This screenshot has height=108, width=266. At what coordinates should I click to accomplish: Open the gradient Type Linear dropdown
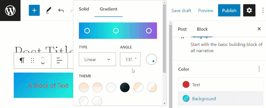(97, 59)
